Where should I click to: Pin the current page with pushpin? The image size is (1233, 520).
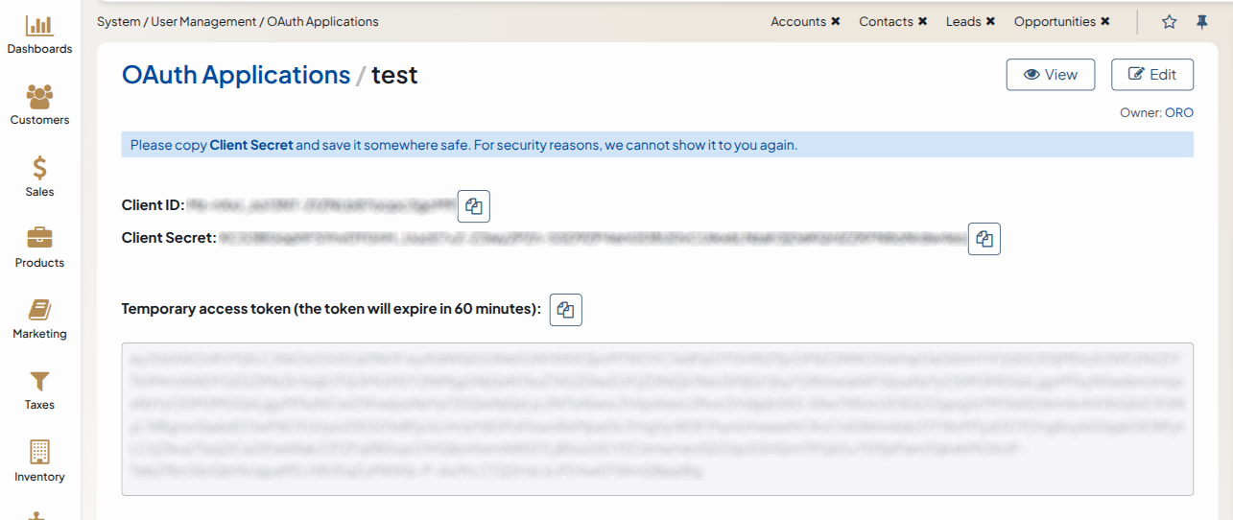(x=1201, y=22)
